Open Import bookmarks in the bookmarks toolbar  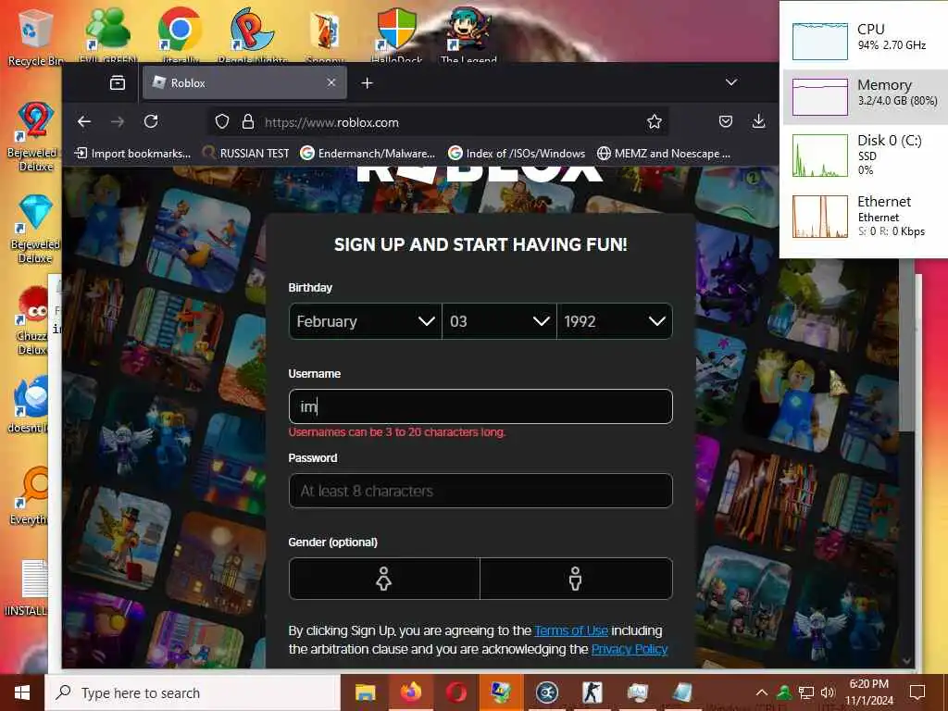pos(132,154)
